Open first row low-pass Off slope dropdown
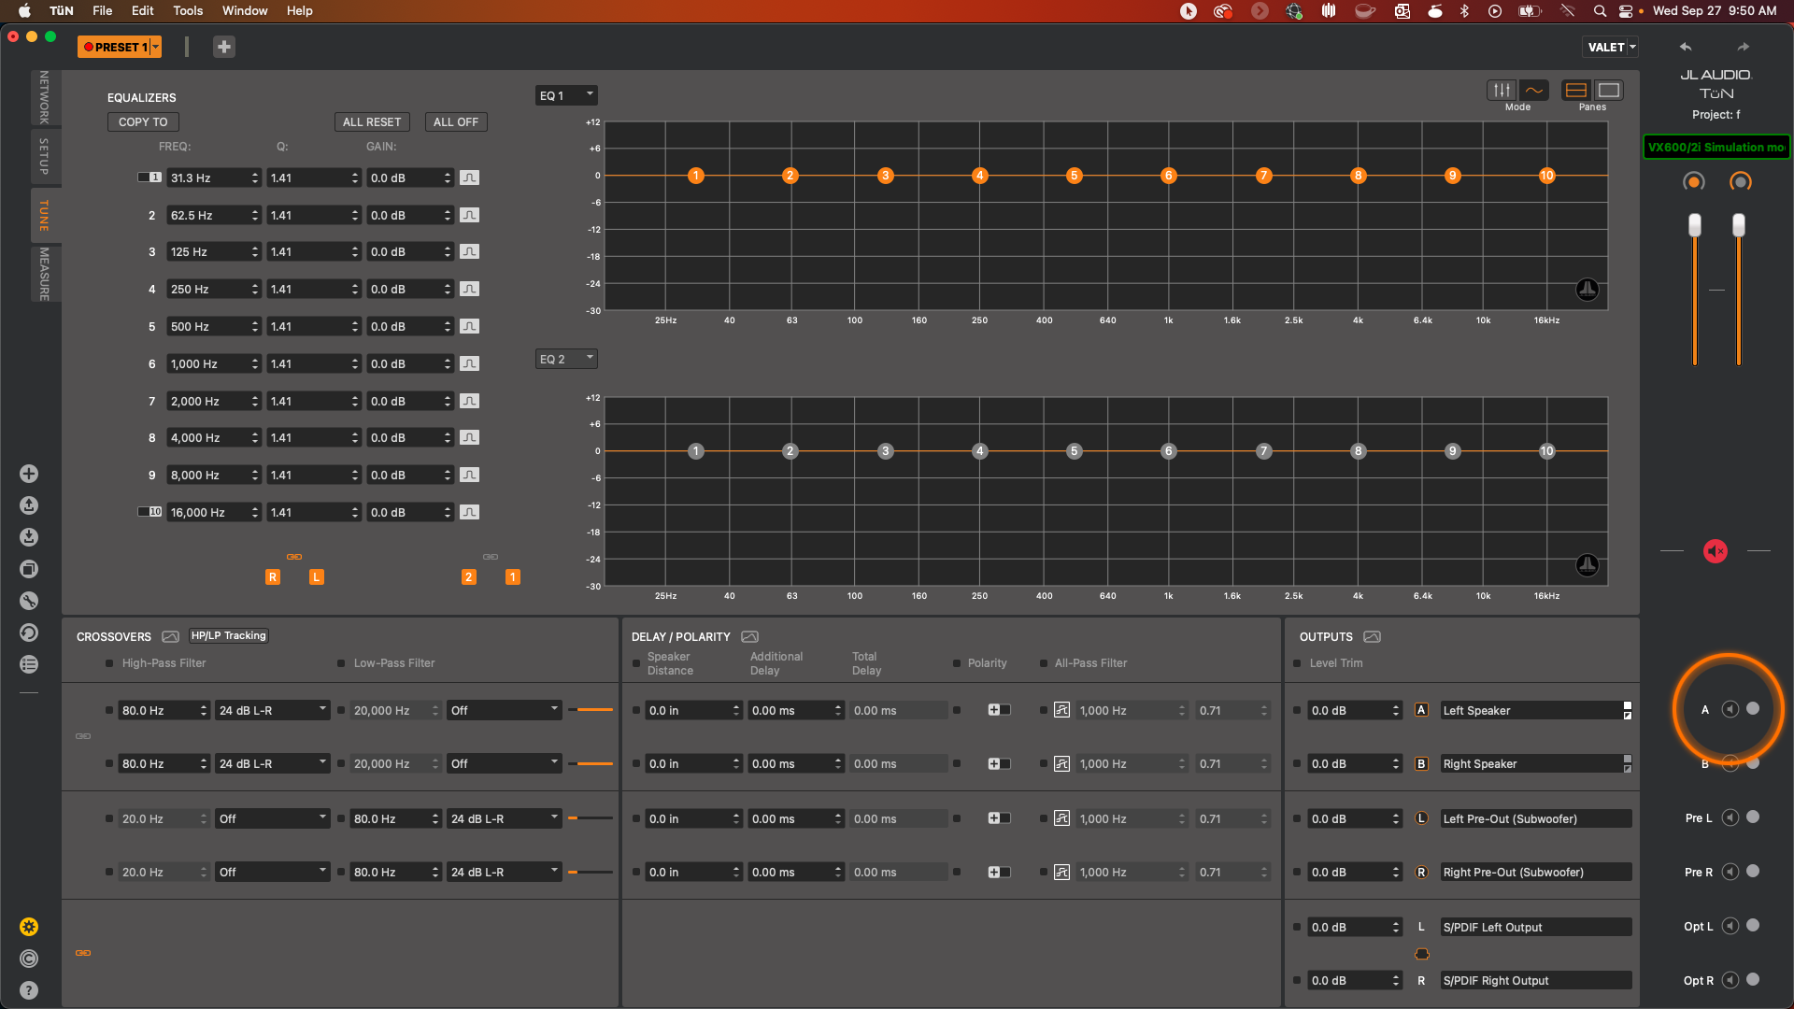1794x1009 pixels. click(505, 710)
